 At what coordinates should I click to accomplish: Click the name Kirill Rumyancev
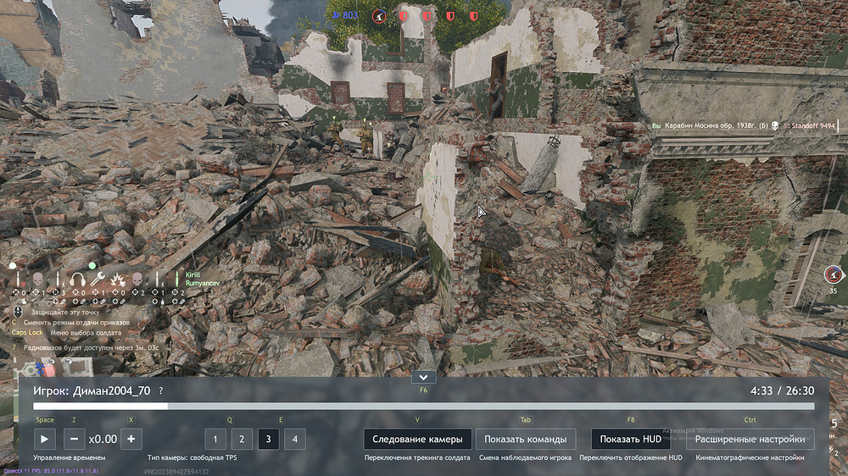click(x=203, y=279)
